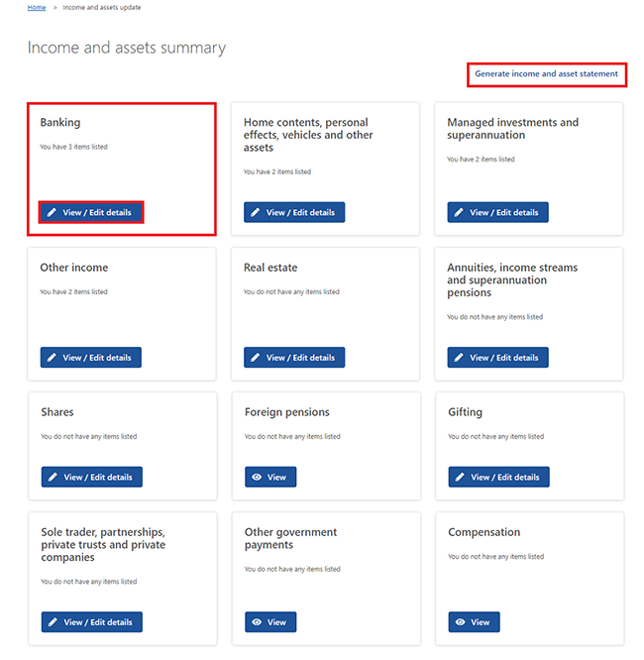Click the pencil icon in the Shares card
This screenshot has width=644, height=660.
pos(54,478)
